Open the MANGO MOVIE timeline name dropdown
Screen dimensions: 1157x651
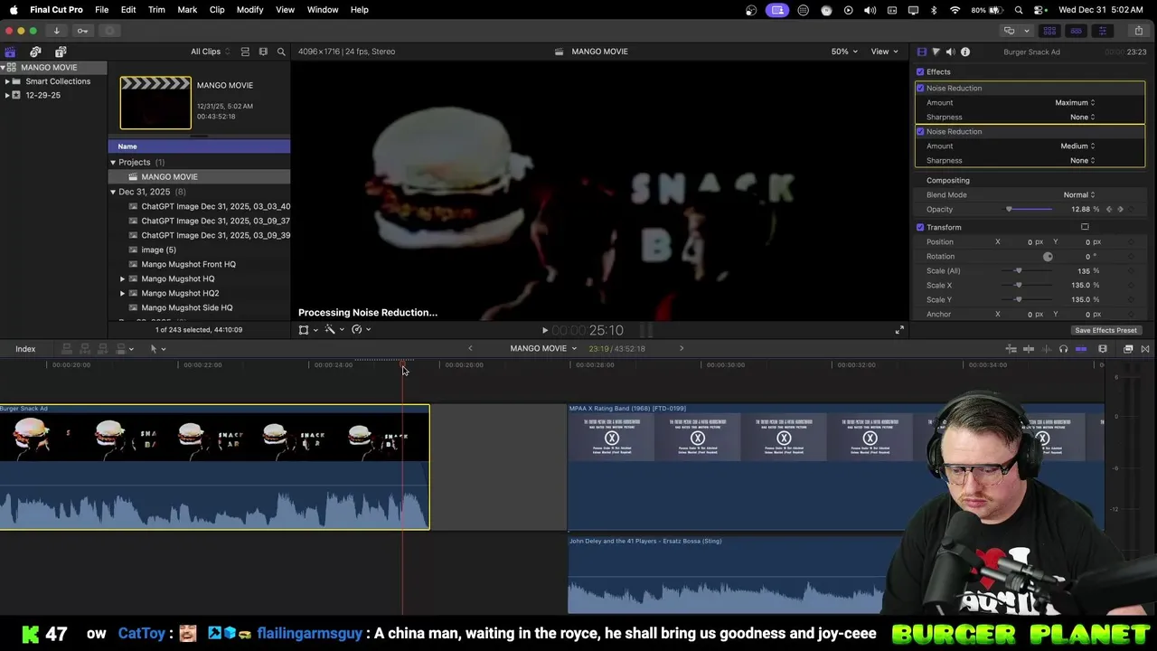tap(543, 348)
